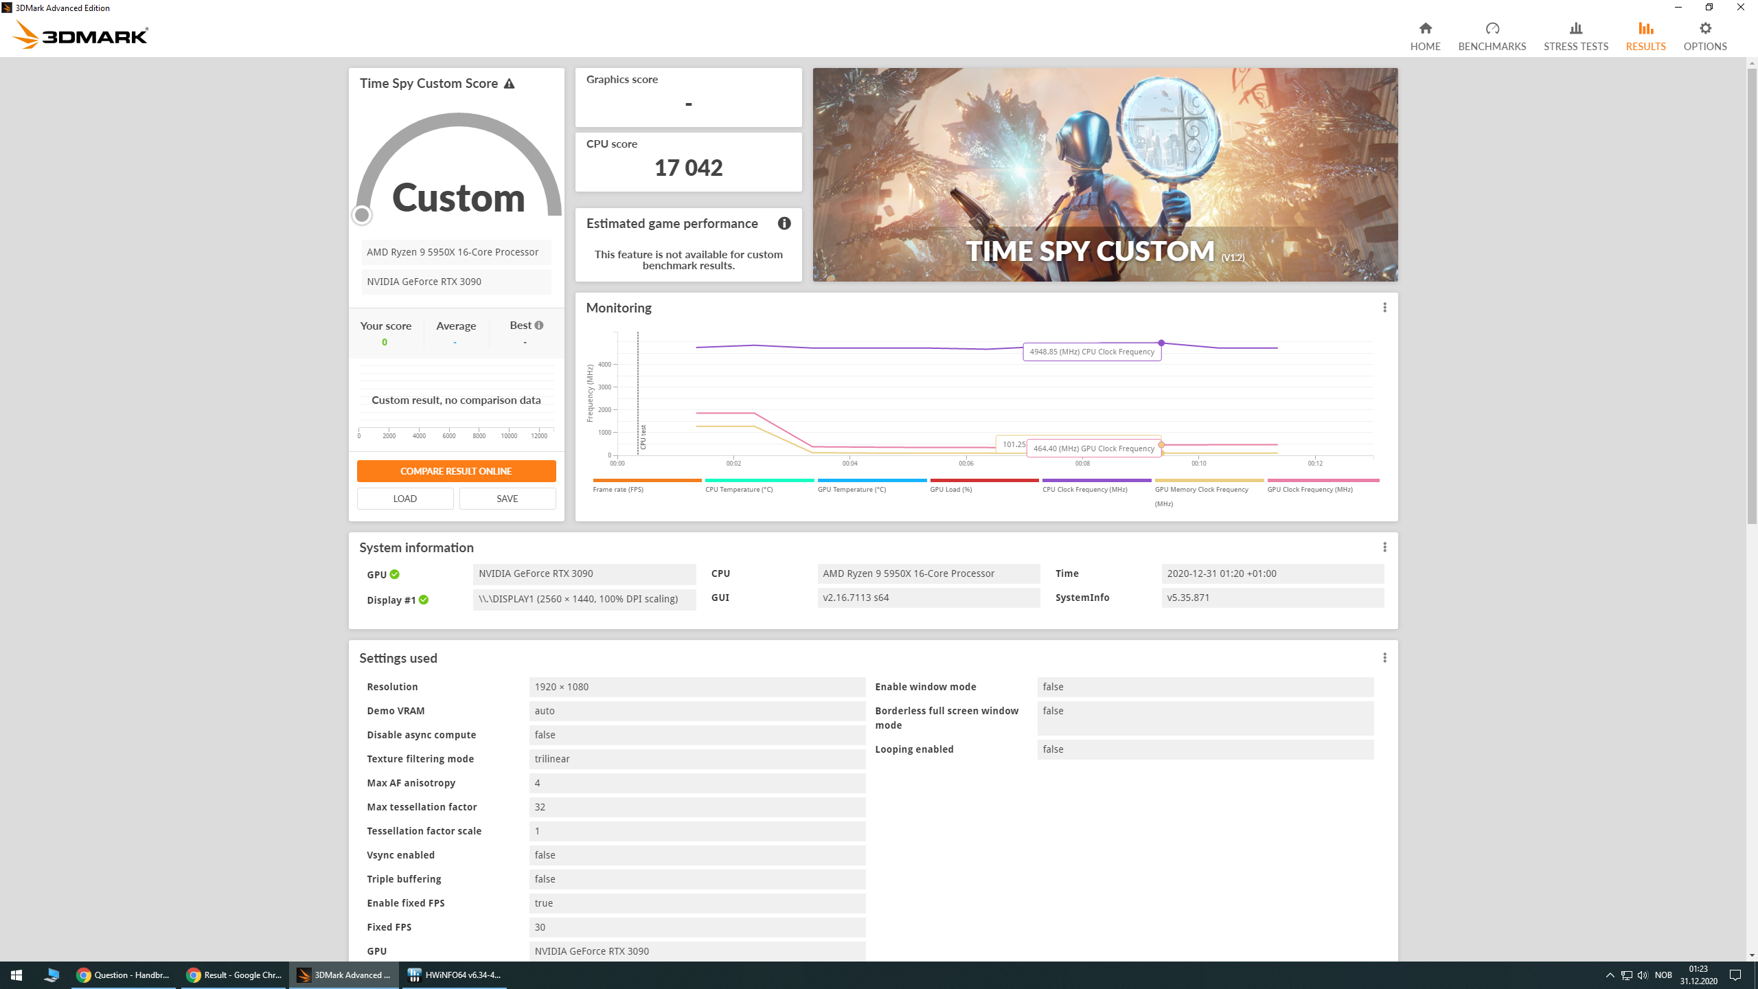Open Monitoring panel three-dot menu
Screen dimensions: 1758x989
[1384, 308]
